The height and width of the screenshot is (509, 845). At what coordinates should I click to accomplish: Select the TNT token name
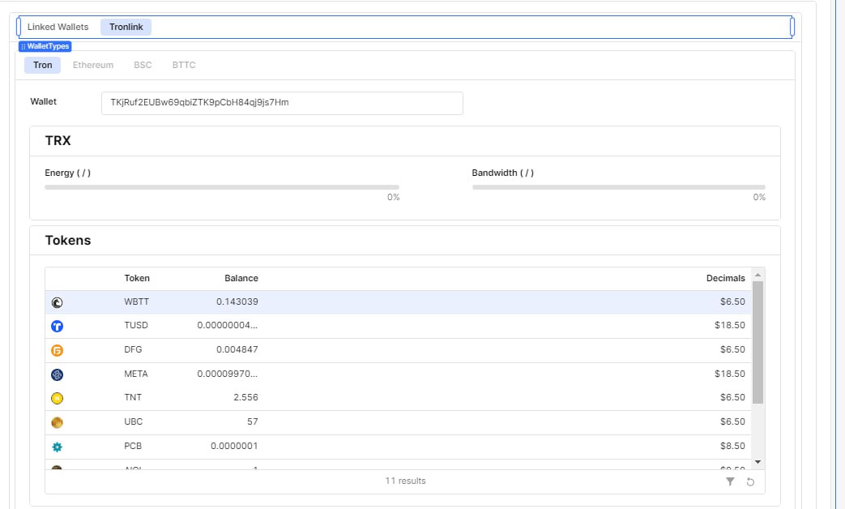tap(133, 398)
